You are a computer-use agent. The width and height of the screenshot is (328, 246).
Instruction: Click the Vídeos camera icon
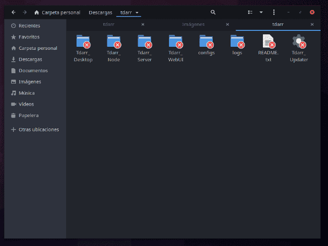(x=13, y=104)
